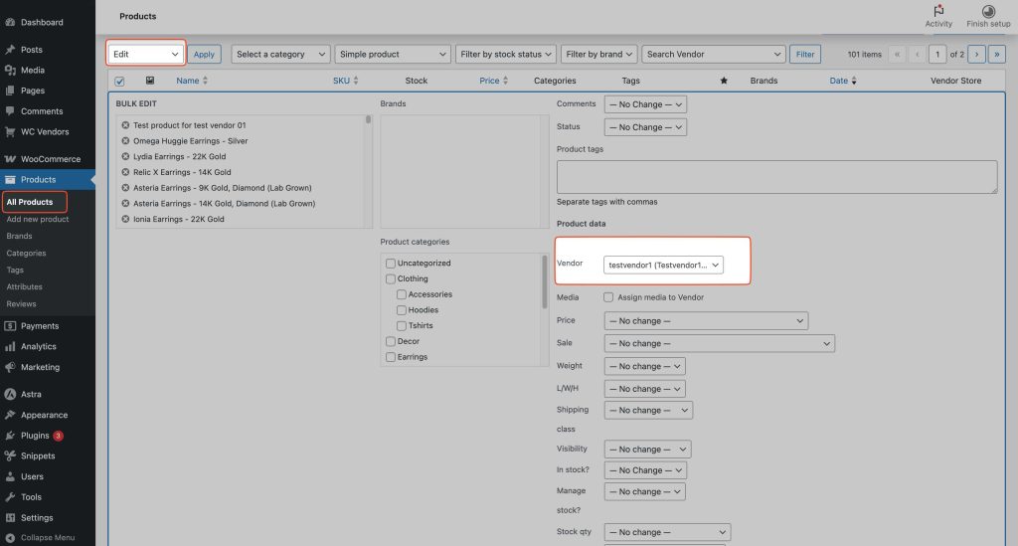Screen dimensions: 1018x546
Task: Remove Relic X Earrings - 14K Gold
Action: coord(125,172)
